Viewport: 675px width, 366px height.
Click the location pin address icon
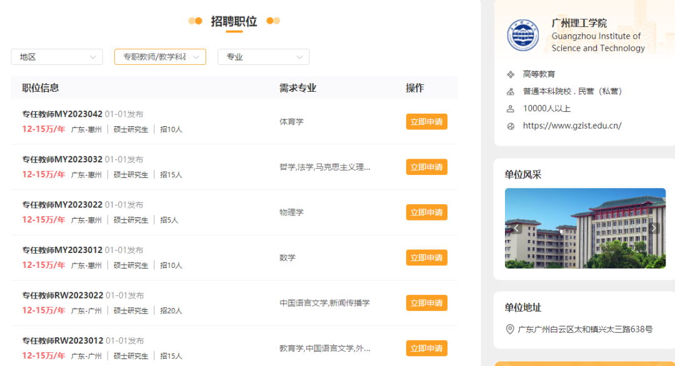tap(510, 329)
